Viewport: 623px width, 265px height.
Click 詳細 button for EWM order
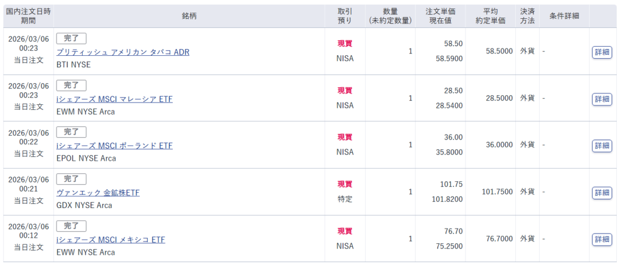(602, 99)
